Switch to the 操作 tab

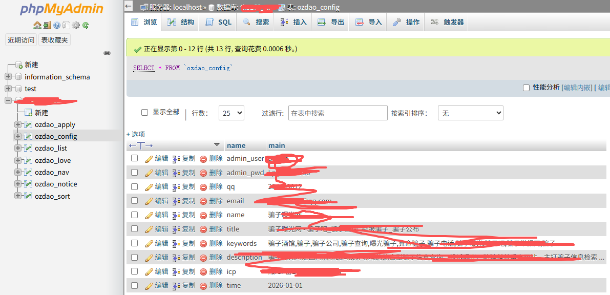point(406,22)
